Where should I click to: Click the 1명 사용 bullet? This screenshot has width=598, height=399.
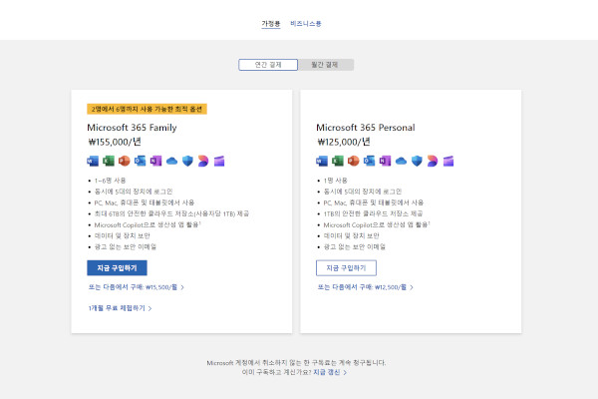335,181
